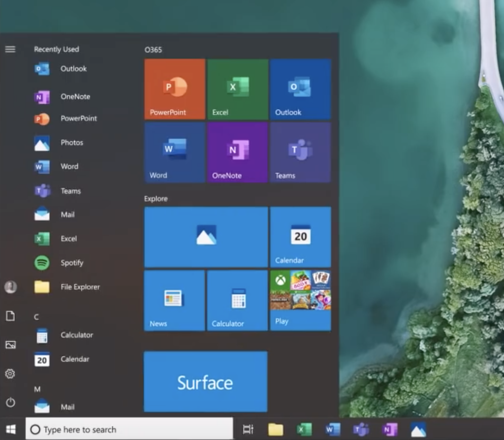The height and width of the screenshot is (440, 504).
Task: Open Documents from the Start sidebar
Action: click(x=10, y=316)
